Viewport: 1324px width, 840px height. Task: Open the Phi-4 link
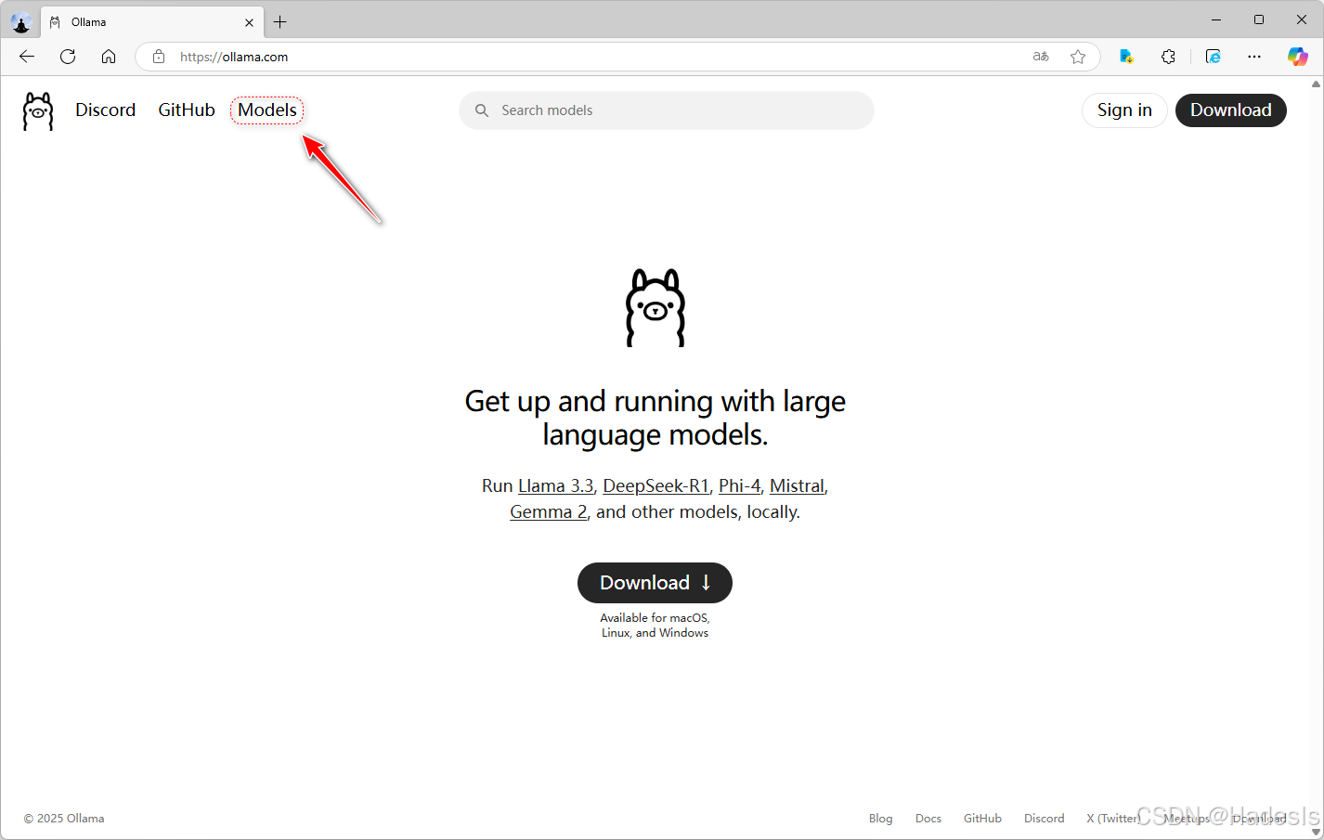click(740, 485)
